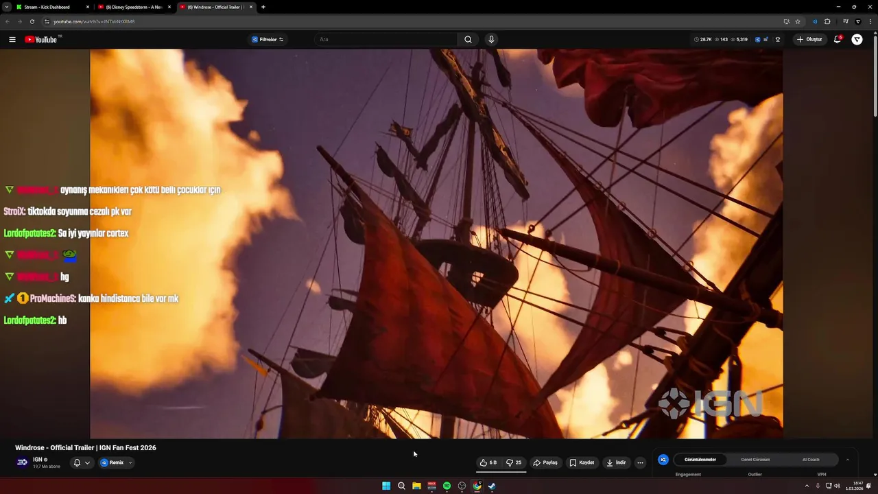Screen dimensions: 878x494
Task: Start voice search with microphone icon
Action: [491, 40]
